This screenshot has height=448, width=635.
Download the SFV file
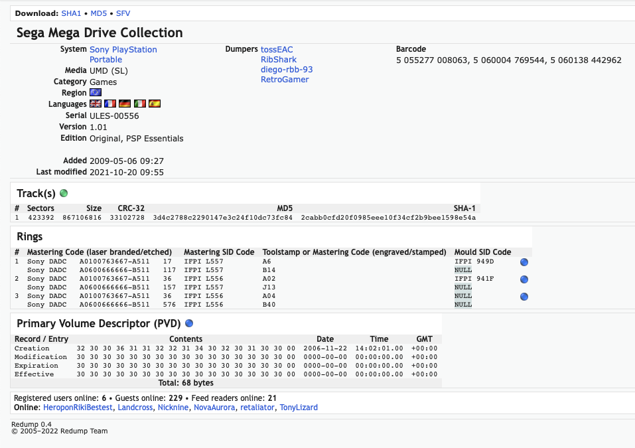coord(123,13)
